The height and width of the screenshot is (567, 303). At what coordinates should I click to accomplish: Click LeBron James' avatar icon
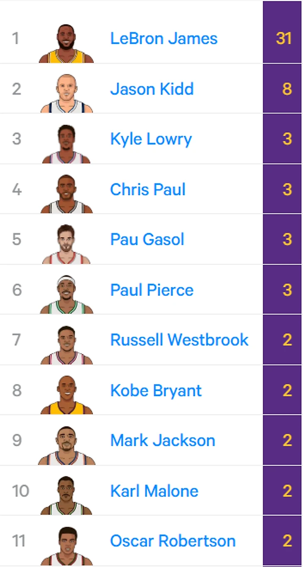(x=66, y=43)
